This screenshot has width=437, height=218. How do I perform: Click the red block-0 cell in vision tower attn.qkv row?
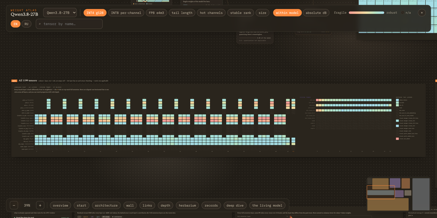[317, 100]
